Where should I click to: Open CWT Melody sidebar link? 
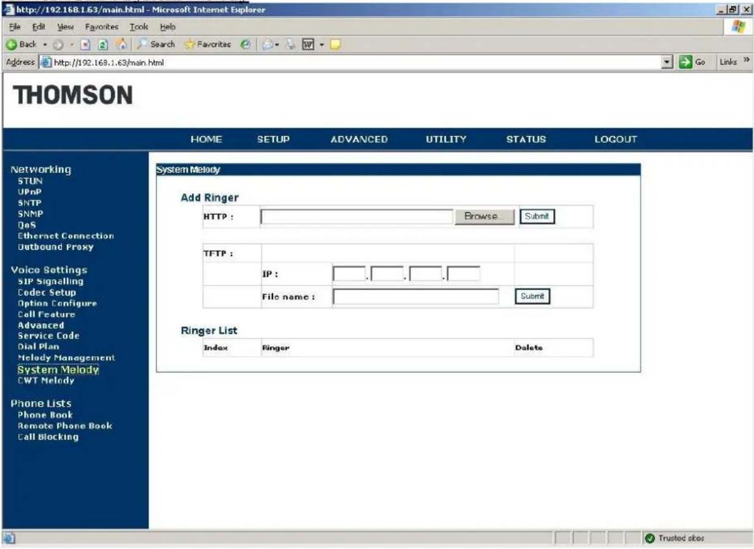(x=46, y=380)
